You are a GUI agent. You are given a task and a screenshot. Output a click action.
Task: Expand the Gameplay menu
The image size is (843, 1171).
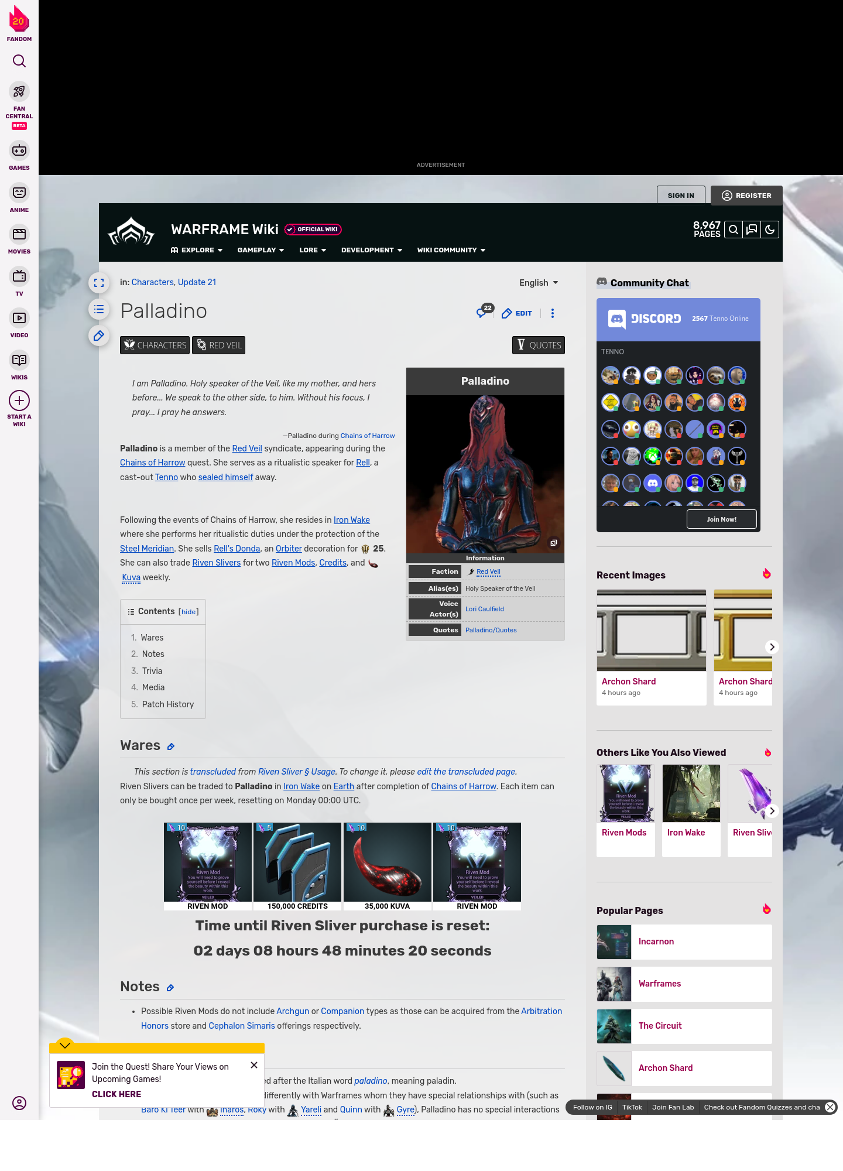pyautogui.click(x=261, y=250)
